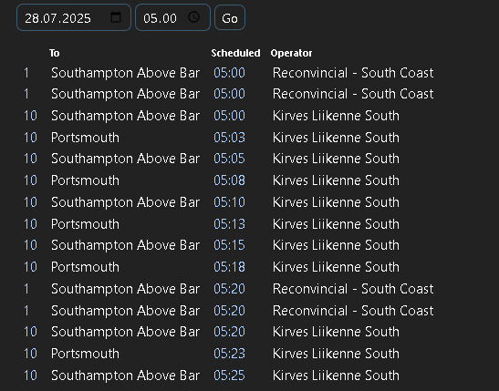Image resolution: width=499 pixels, height=391 pixels.
Task: Open the 05:23 Portsmouth departure time
Action: coord(229,354)
